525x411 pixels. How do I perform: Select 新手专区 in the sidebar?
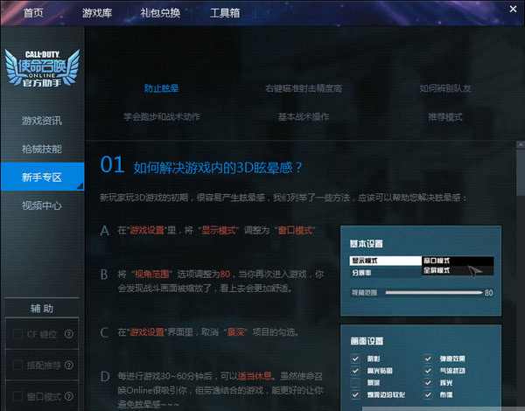tap(42, 177)
